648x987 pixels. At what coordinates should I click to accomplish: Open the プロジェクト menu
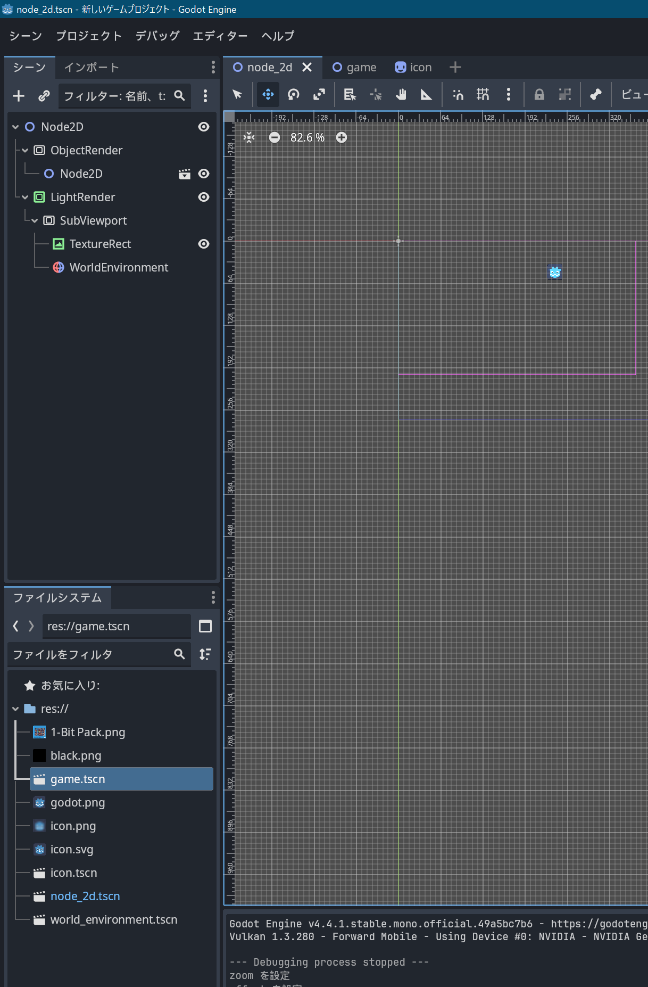pyautogui.click(x=89, y=36)
